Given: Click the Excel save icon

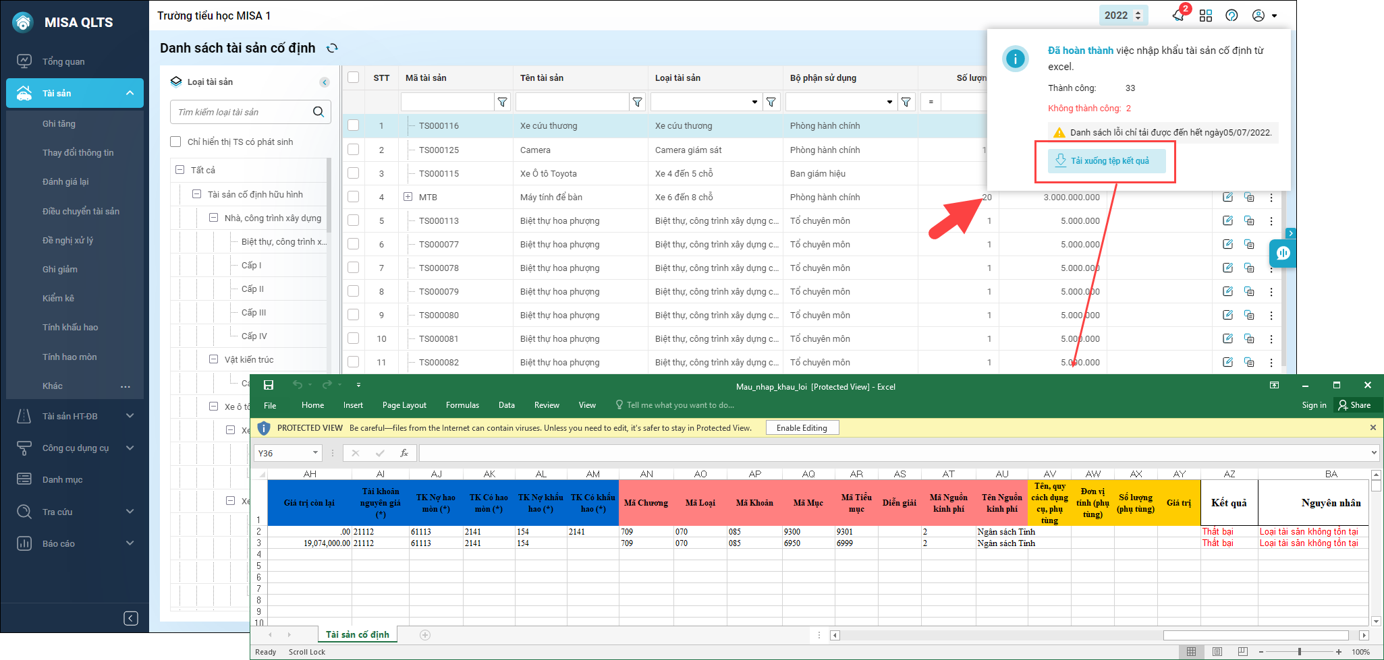Looking at the screenshot, I should tap(269, 385).
